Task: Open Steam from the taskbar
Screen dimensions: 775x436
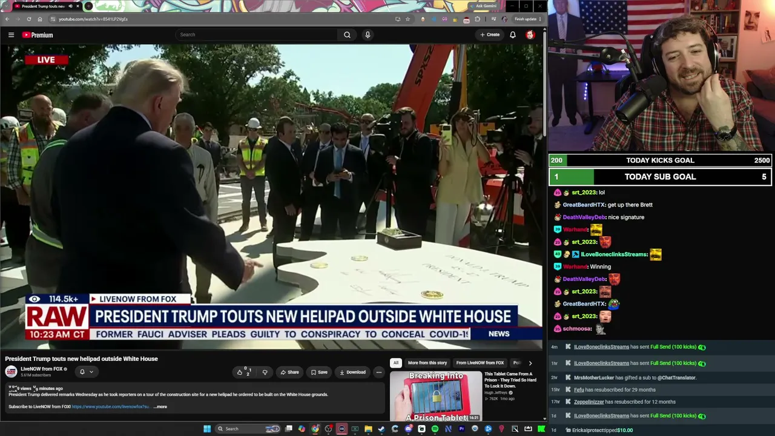Action: pyautogui.click(x=381, y=429)
